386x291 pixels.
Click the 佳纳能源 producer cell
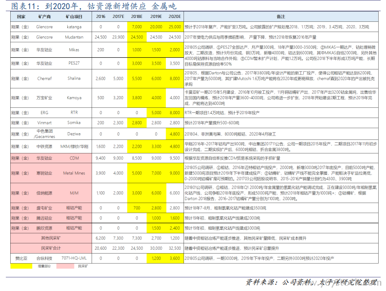[x=45, y=193]
